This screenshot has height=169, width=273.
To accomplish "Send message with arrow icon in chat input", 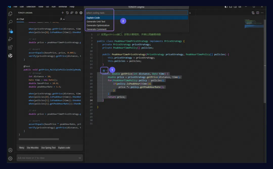I will [x=80, y=158].
